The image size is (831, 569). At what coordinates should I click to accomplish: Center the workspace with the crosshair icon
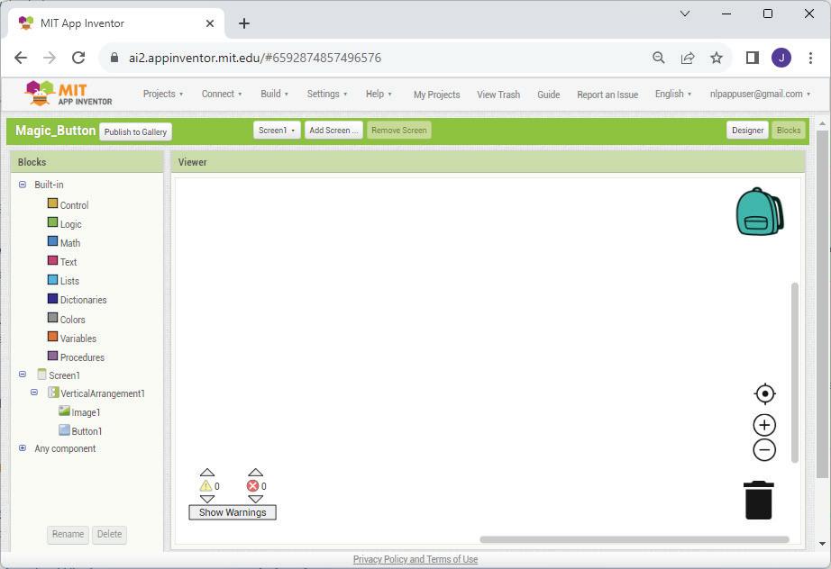(764, 393)
